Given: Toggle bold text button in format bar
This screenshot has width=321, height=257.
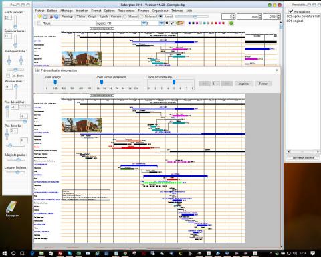Looking at the screenshot, I should (x=167, y=23).
